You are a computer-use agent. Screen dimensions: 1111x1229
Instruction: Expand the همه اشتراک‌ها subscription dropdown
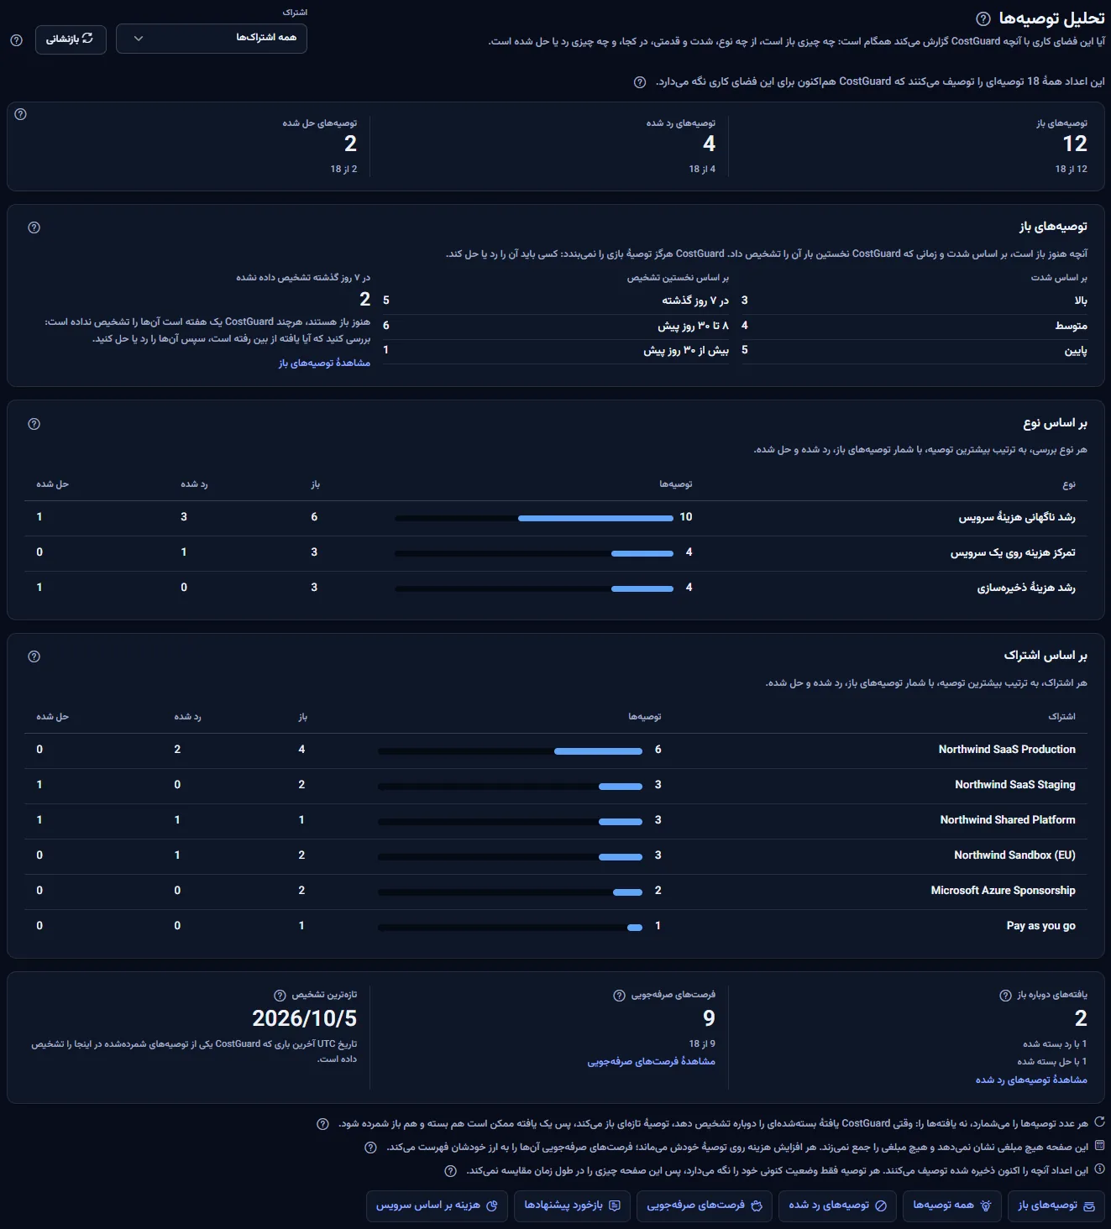pos(212,39)
